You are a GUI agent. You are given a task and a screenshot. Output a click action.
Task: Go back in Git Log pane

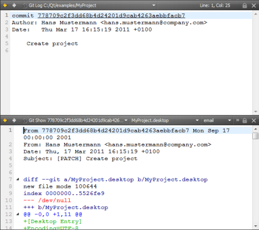[5, 6]
